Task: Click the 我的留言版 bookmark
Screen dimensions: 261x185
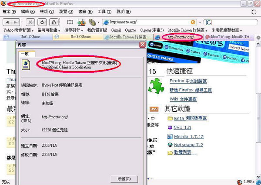Action: click(97, 30)
